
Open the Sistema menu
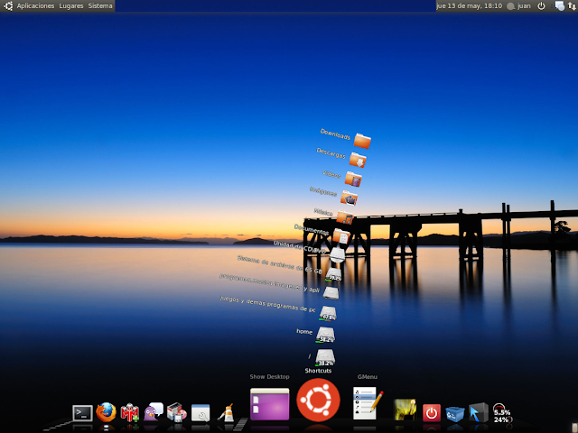coord(100,6)
